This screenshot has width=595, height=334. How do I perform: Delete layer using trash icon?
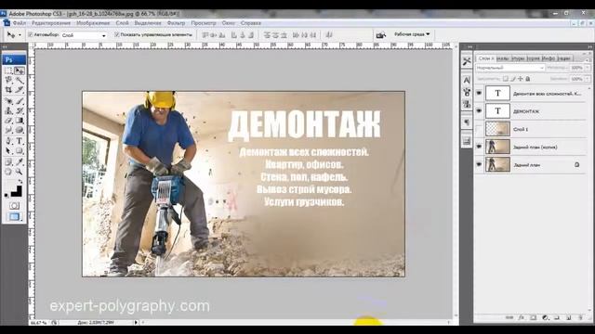(x=580, y=317)
